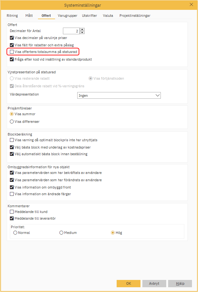Tick Visa information om ändrade färger
The height and width of the screenshot is (292, 198).
[x=12, y=194]
